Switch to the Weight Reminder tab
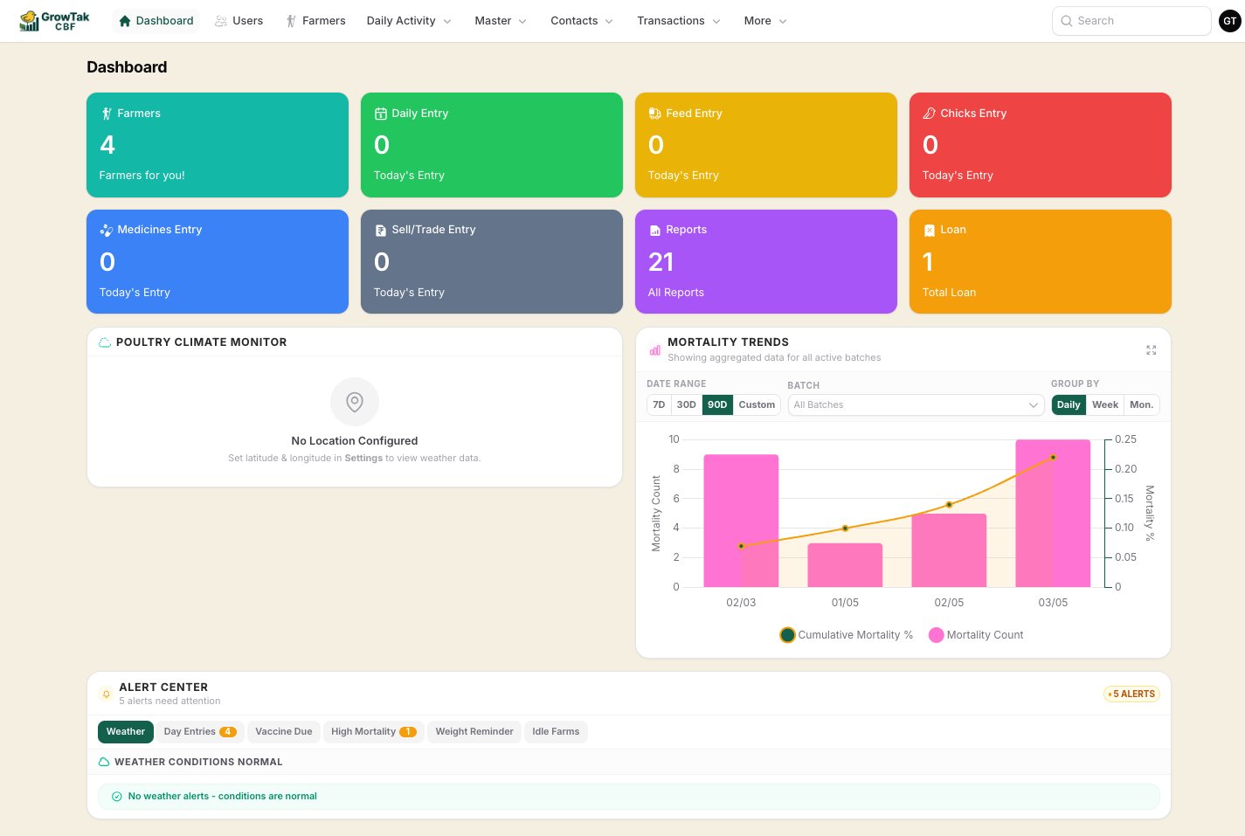The width and height of the screenshot is (1245, 836). click(x=474, y=732)
